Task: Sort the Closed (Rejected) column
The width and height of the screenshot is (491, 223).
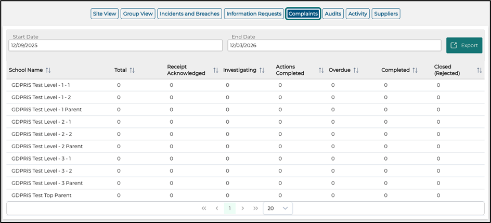Action: [x=480, y=70]
